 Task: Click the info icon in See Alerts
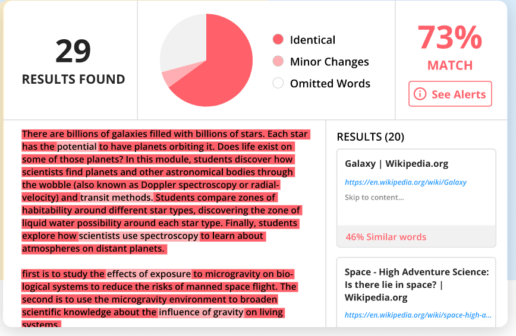tap(420, 94)
